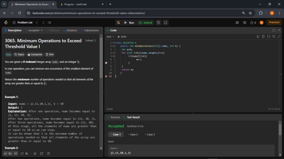Click the LeetCode logo icon

tap(6, 22)
